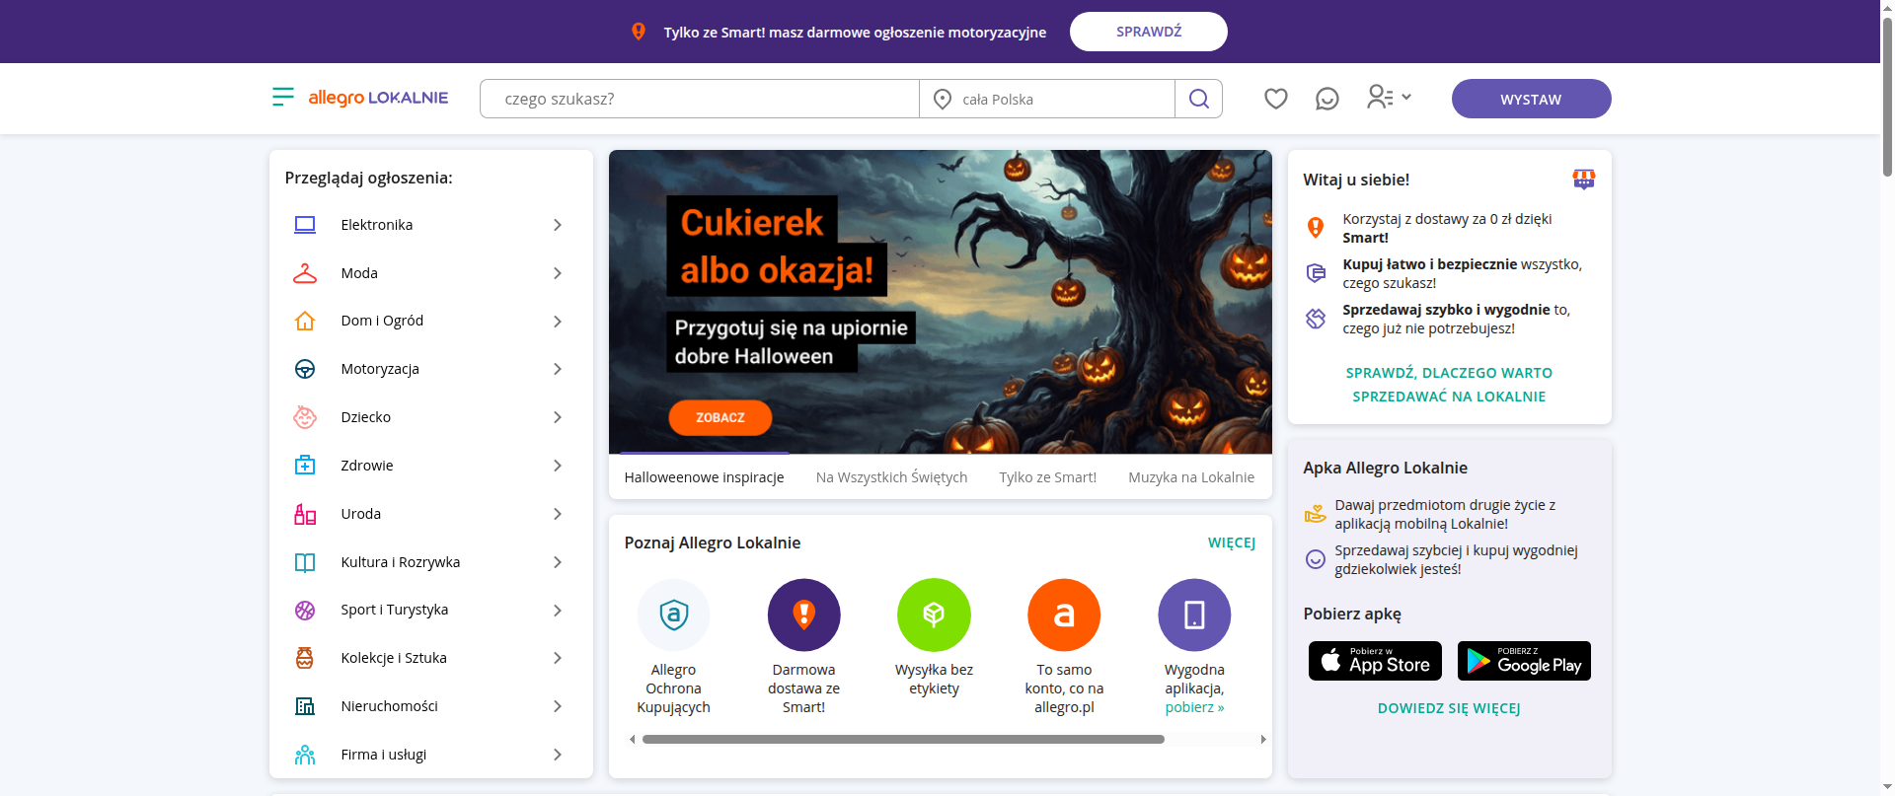Click the Google Play download badge
This screenshot has width=1895, height=796.
[x=1524, y=661]
